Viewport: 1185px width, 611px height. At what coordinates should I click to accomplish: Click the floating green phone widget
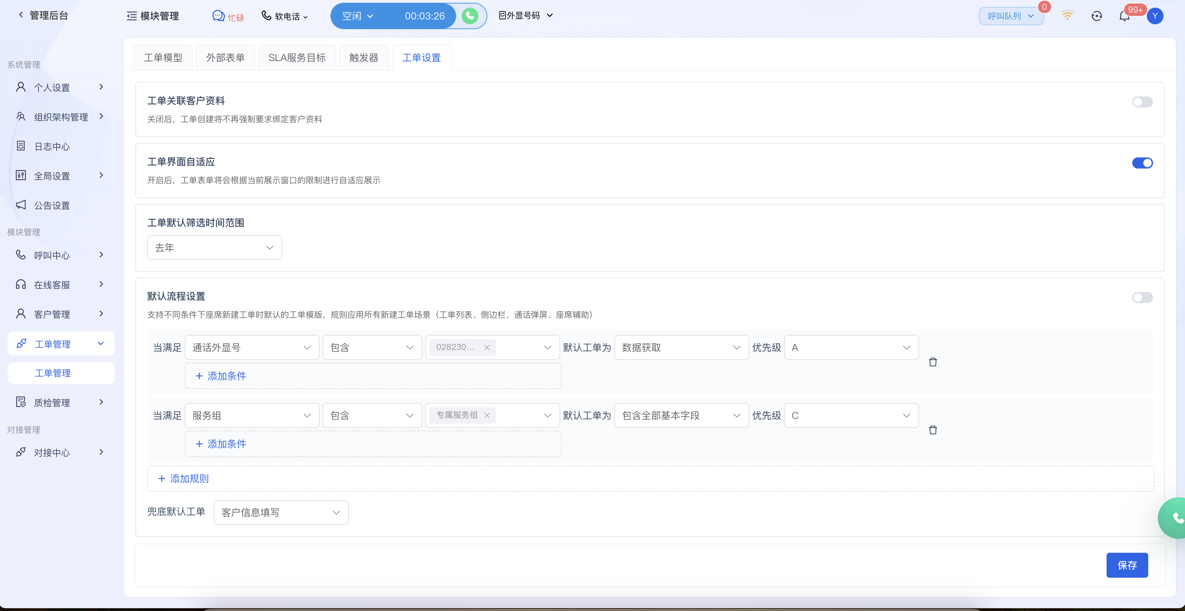[1176, 518]
